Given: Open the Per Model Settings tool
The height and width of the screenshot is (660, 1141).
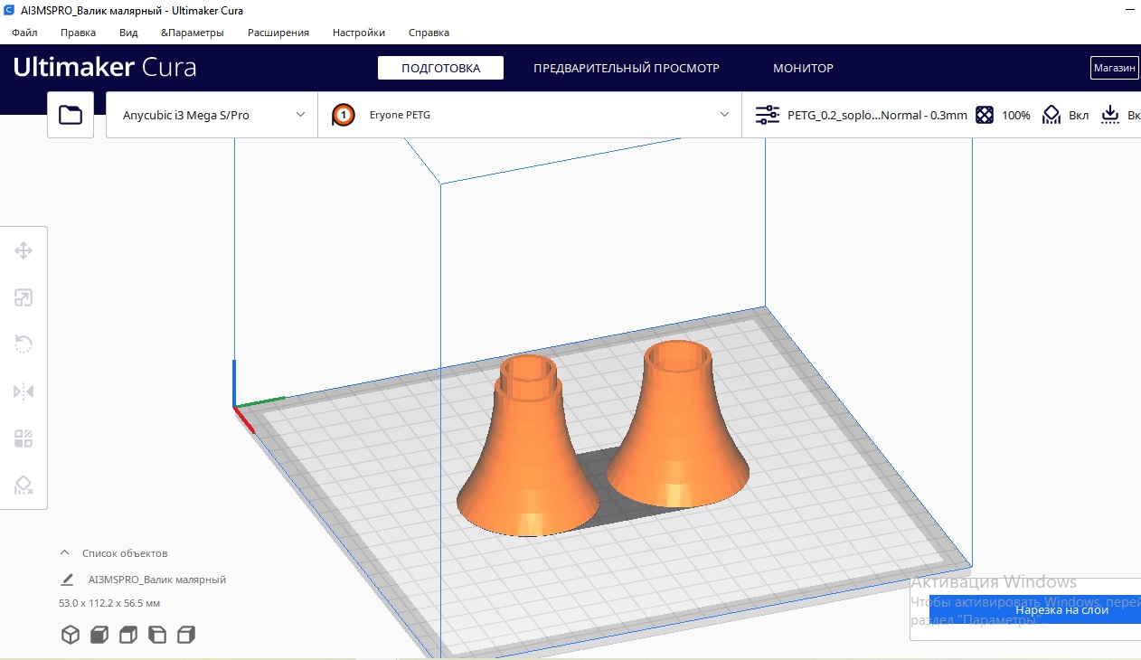Looking at the screenshot, I should click(x=24, y=439).
